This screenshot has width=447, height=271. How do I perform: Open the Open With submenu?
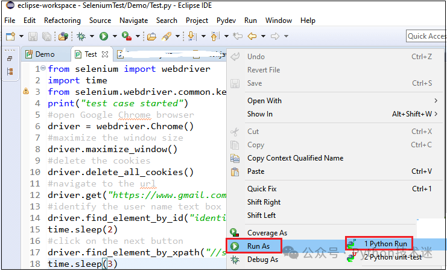pyautogui.click(x=335, y=101)
